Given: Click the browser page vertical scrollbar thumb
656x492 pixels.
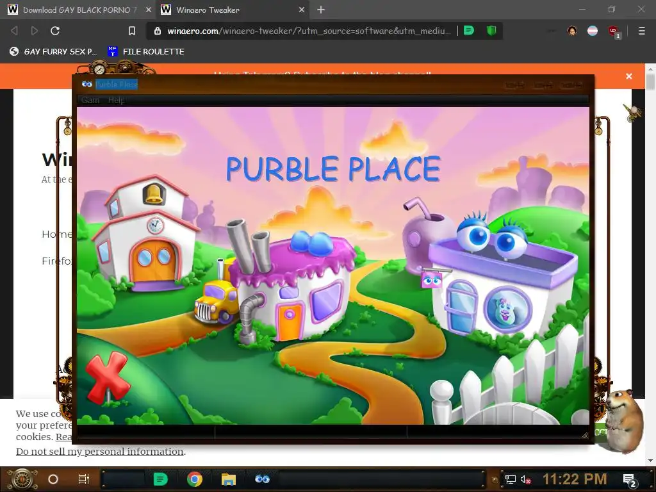Looking at the screenshot, I should [x=650, y=81].
